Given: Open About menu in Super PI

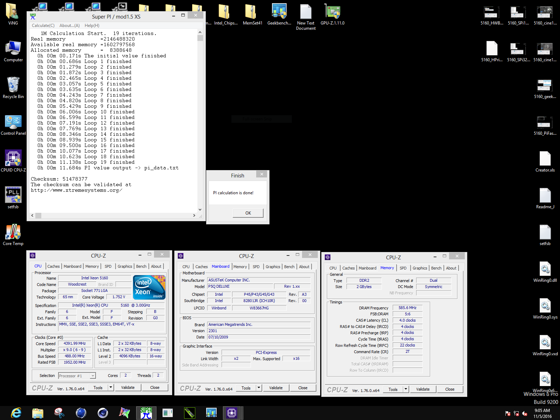Looking at the screenshot, I should pyautogui.click(x=70, y=26).
